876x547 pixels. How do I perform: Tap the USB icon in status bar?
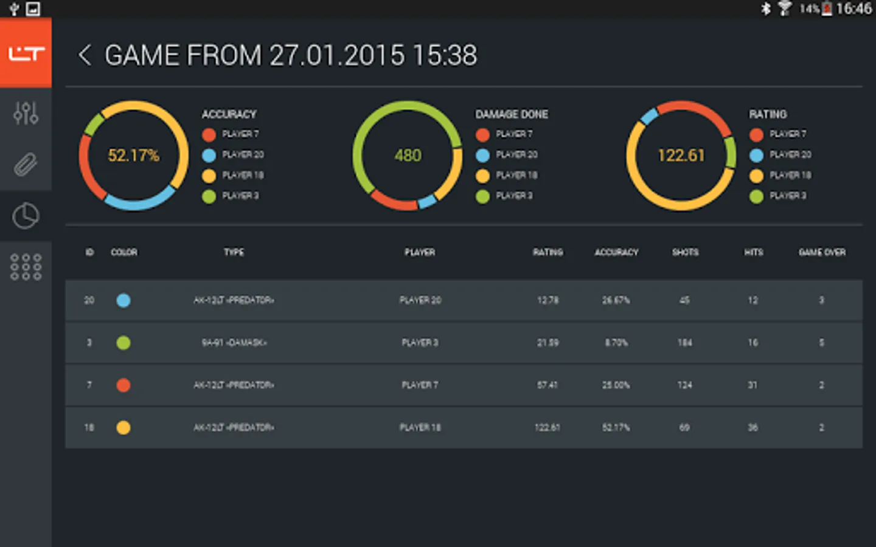[13, 9]
